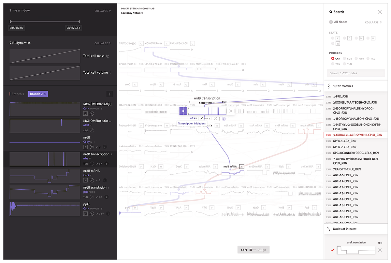Select the TSN process radio button
Image resolution: width=391 pixels, height=263 pixels.
pos(333,64)
